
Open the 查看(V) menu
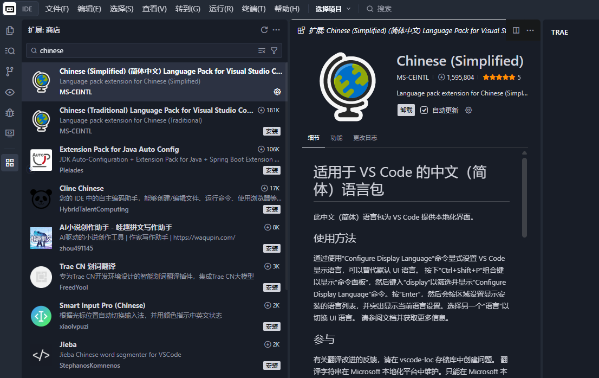pyautogui.click(x=154, y=9)
